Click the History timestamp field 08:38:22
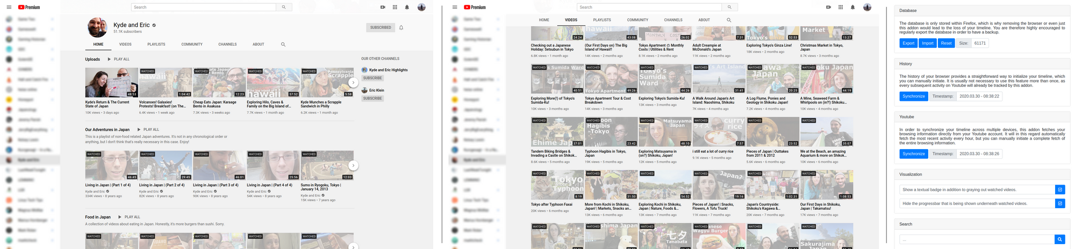 tap(979, 96)
